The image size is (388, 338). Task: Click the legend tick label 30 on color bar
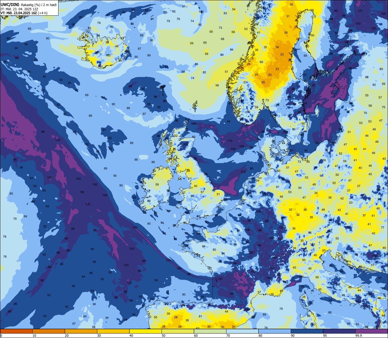pos(99,336)
